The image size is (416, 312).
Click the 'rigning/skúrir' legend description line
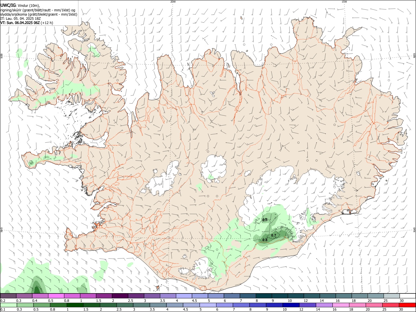click(38, 10)
